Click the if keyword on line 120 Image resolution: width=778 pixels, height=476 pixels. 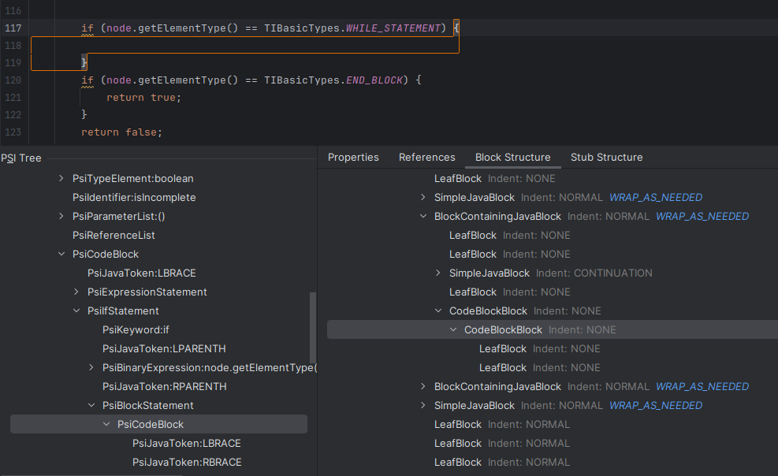coord(87,80)
